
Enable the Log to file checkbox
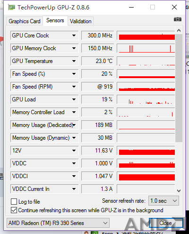coord(14,202)
